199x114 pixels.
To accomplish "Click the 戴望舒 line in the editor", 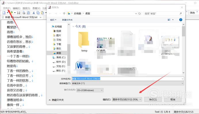I will tap(12, 27).
